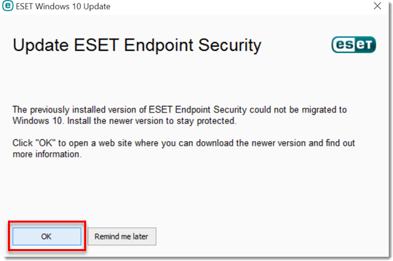Click the 'Windows 10.' text starting second line
This screenshot has width=393, height=261.
coord(38,121)
